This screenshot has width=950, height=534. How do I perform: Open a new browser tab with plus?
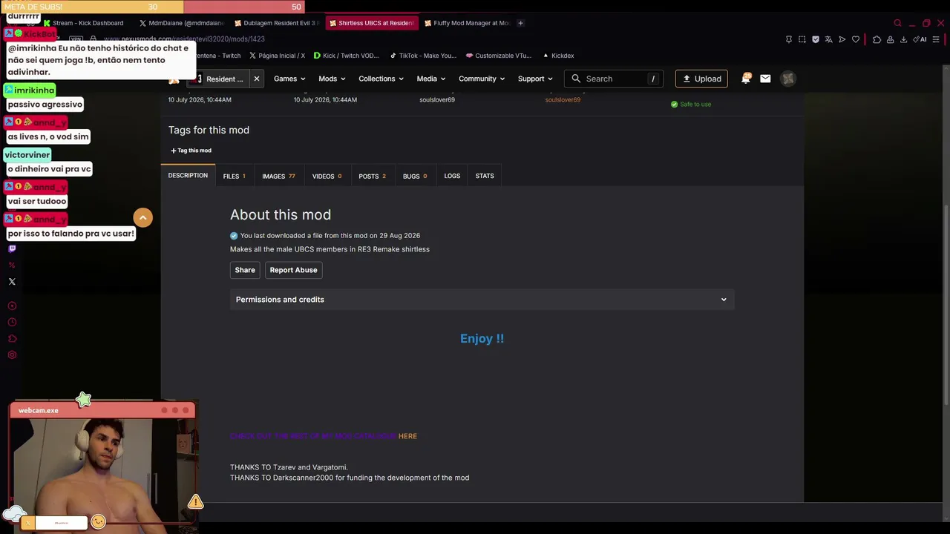click(520, 23)
